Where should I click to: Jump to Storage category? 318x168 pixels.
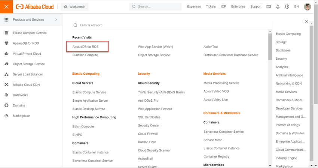(x=281, y=42)
